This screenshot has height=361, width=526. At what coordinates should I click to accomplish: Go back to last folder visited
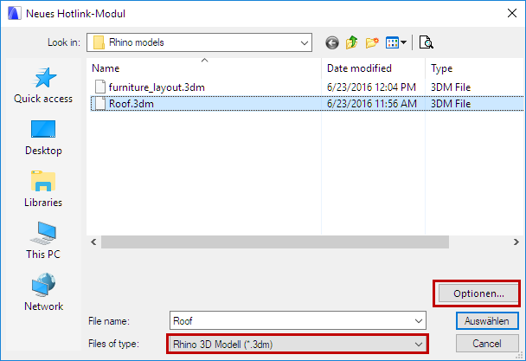point(332,42)
